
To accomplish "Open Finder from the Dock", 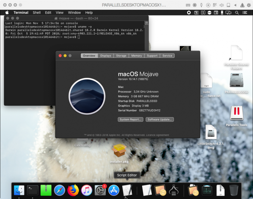I will (x=19, y=190).
